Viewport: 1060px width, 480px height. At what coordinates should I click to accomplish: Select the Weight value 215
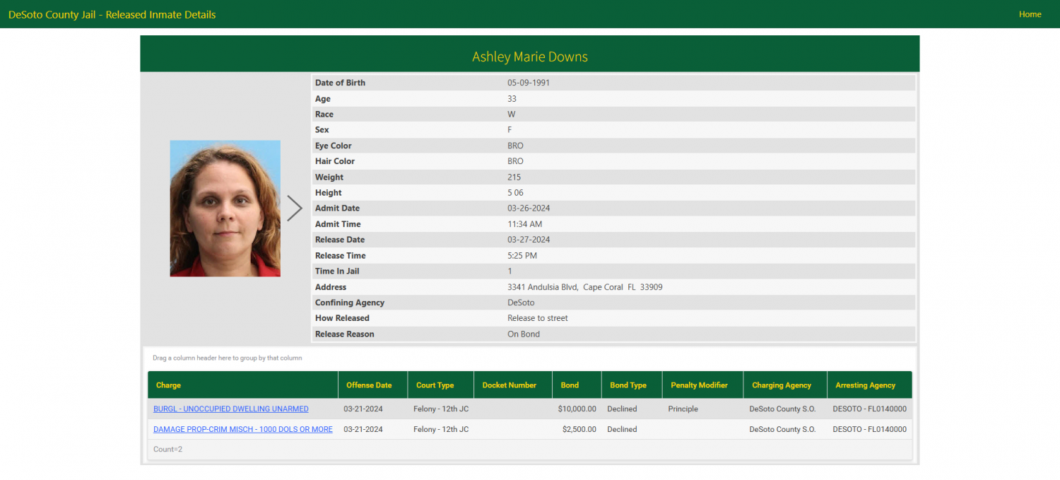tap(514, 177)
